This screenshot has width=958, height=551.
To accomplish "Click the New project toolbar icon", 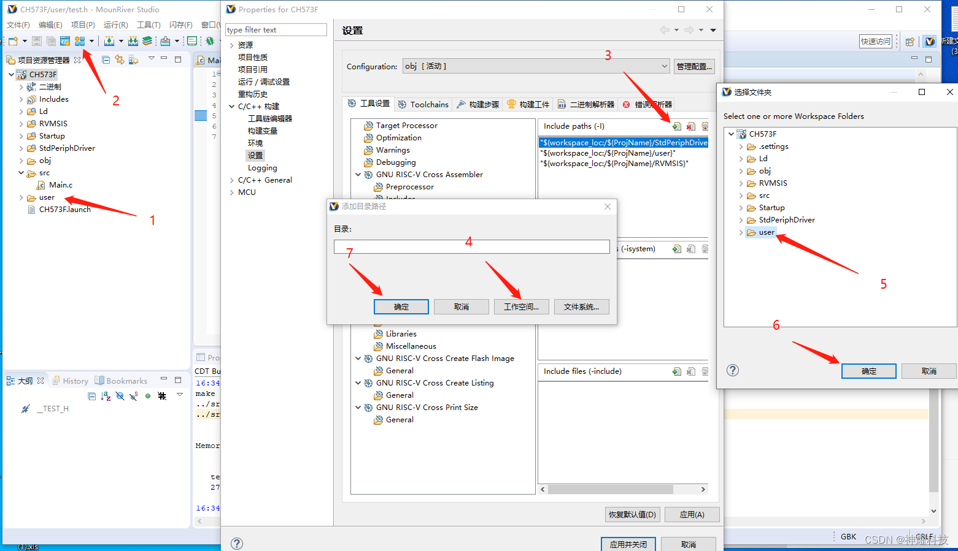I will point(13,41).
